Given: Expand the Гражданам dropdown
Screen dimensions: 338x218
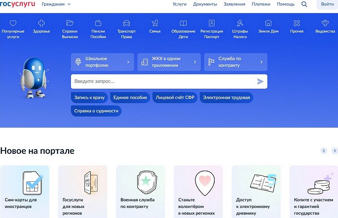Looking at the screenshot, I should tap(56, 4).
